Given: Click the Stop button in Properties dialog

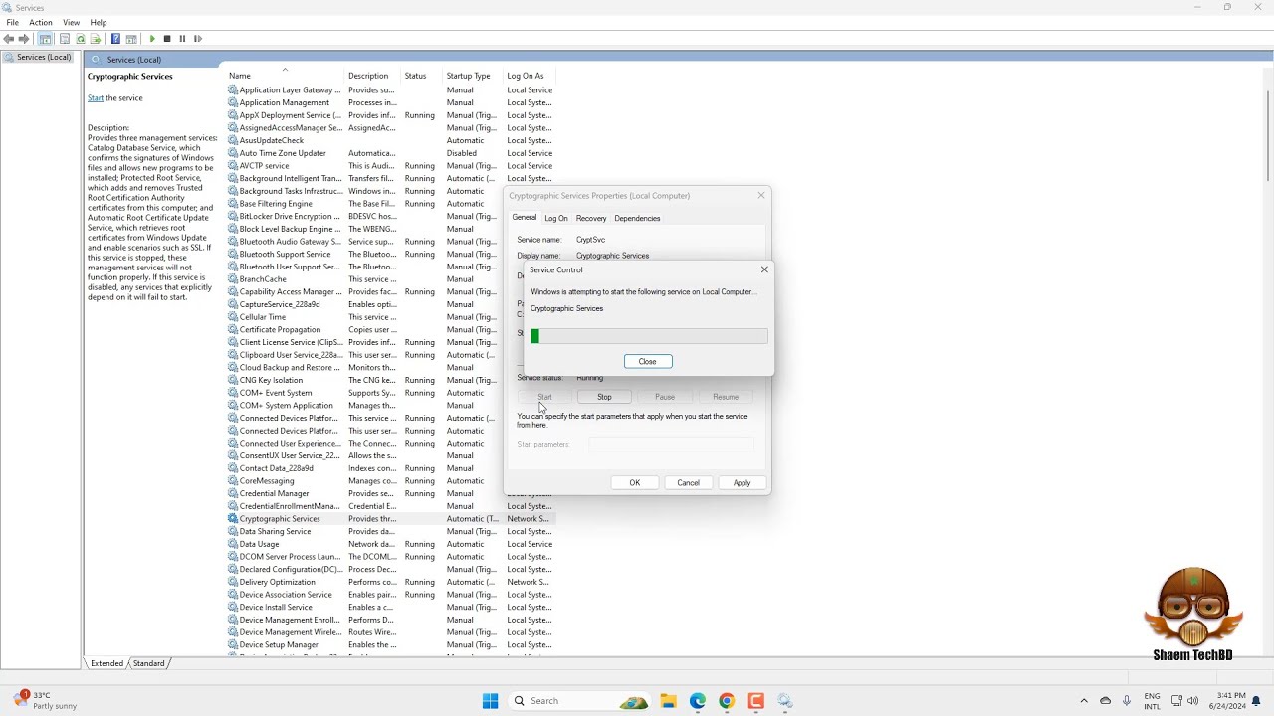Looking at the screenshot, I should click(x=604, y=397).
